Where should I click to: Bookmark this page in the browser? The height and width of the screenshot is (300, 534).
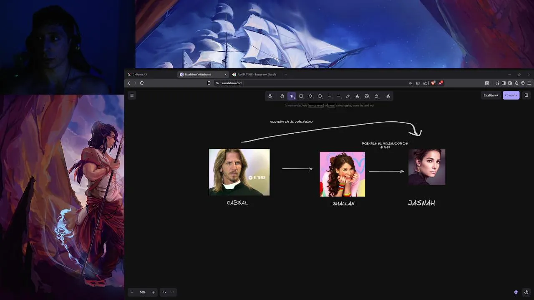[x=209, y=83]
